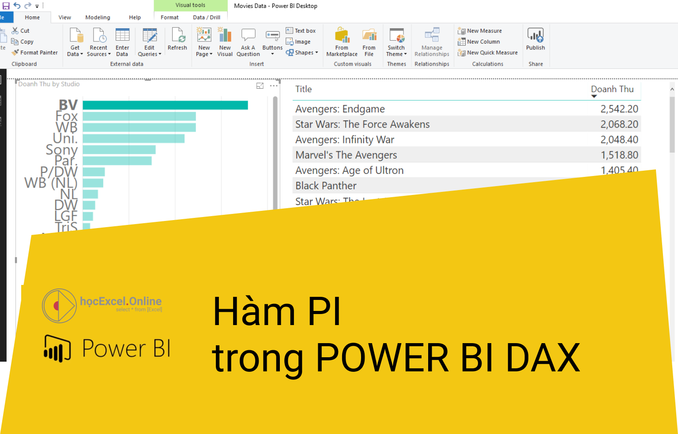Open the Switch Theme dropdown
Image resolution: width=678 pixels, height=434 pixels.
tap(396, 42)
